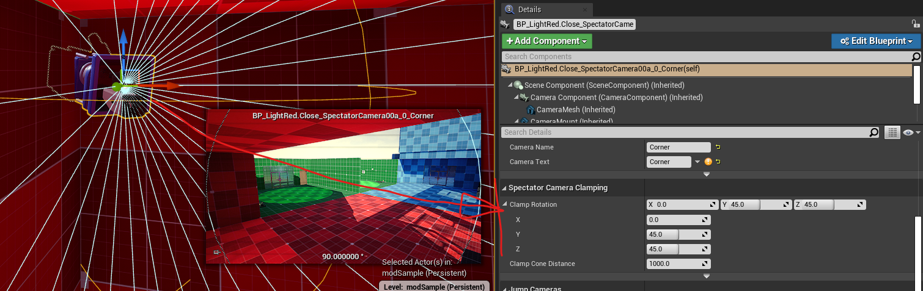Select the BP_LightRed.Close_SpectatorCamera00a_0_Corner(self) row
Viewport: 923px width, 291px height.
tap(706, 70)
